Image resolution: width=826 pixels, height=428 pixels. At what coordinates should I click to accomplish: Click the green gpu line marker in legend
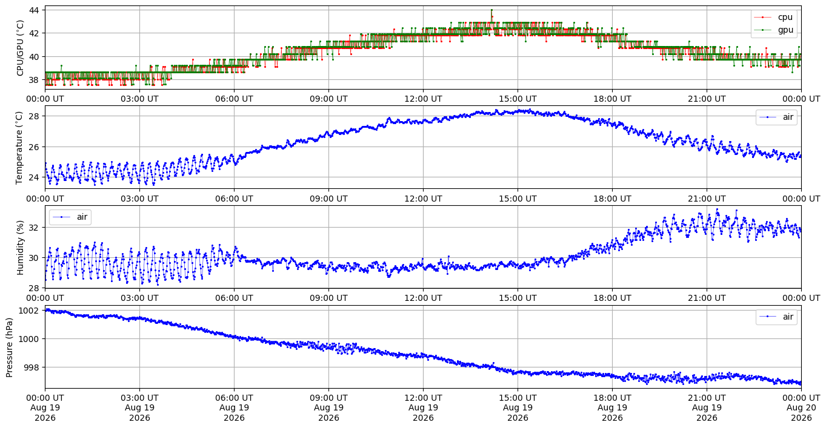point(764,29)
